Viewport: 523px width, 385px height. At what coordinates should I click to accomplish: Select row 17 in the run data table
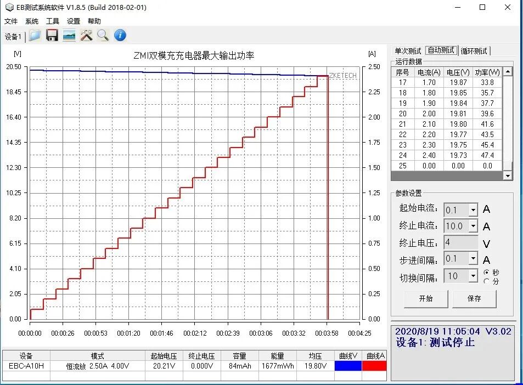(x=447, y=82)
